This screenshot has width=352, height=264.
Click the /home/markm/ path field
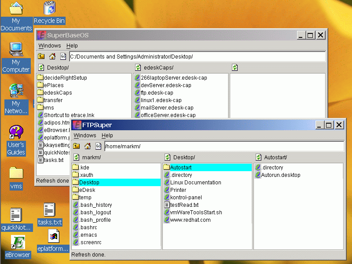(x=224, y=146)
